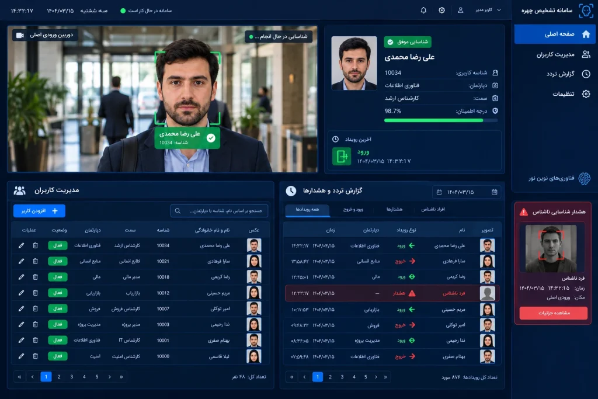Image resolution: width=598 pixels, height=399 pixels.
Task: Click next page arrow in users pagination
Action: coord(109,377)
